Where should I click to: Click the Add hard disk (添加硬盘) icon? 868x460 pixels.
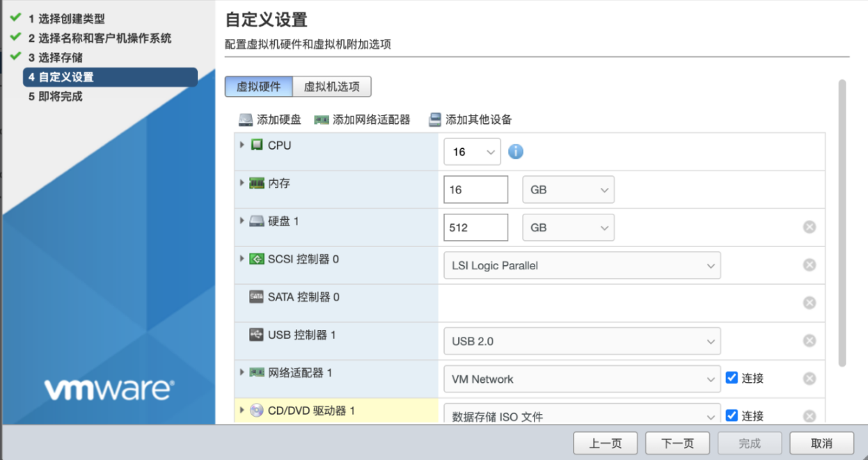coord(246,120)
